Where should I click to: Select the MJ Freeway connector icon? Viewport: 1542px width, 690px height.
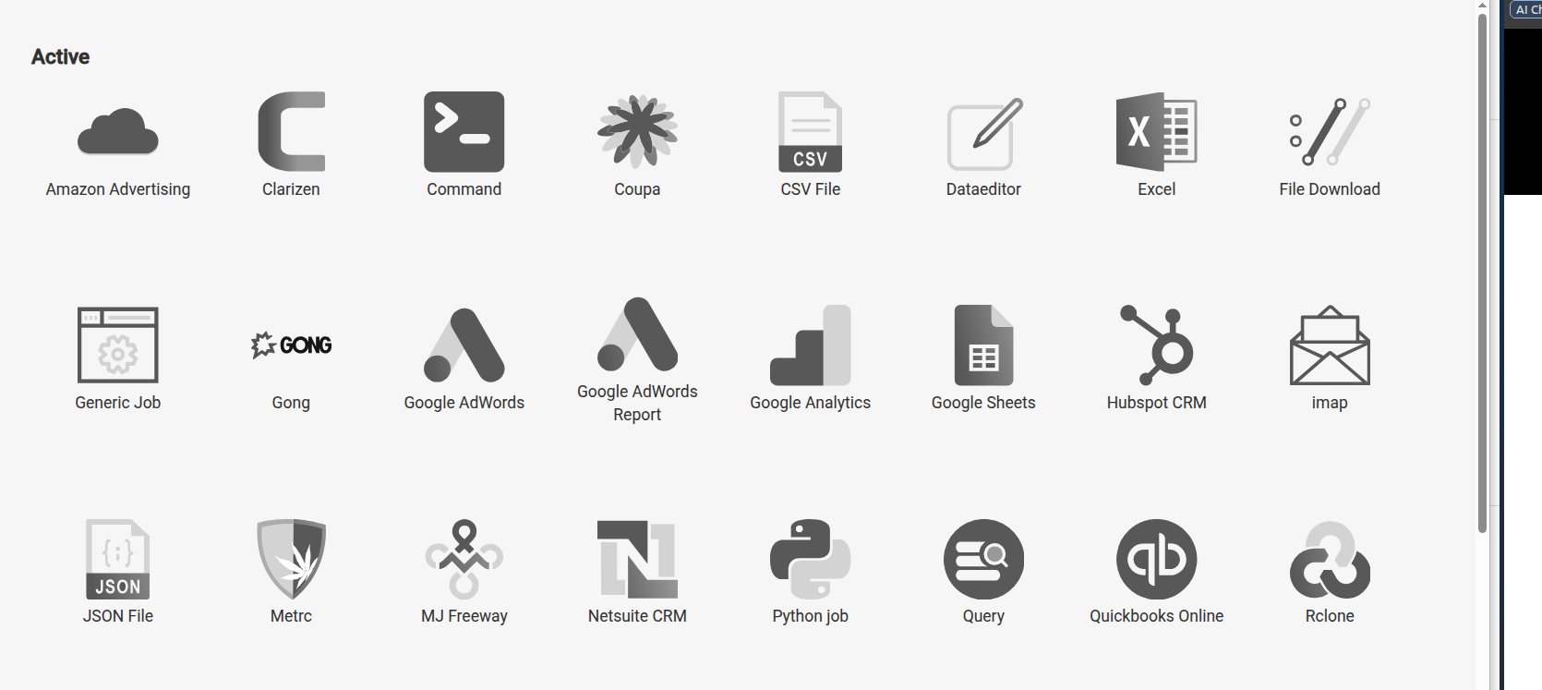(464, 559)
